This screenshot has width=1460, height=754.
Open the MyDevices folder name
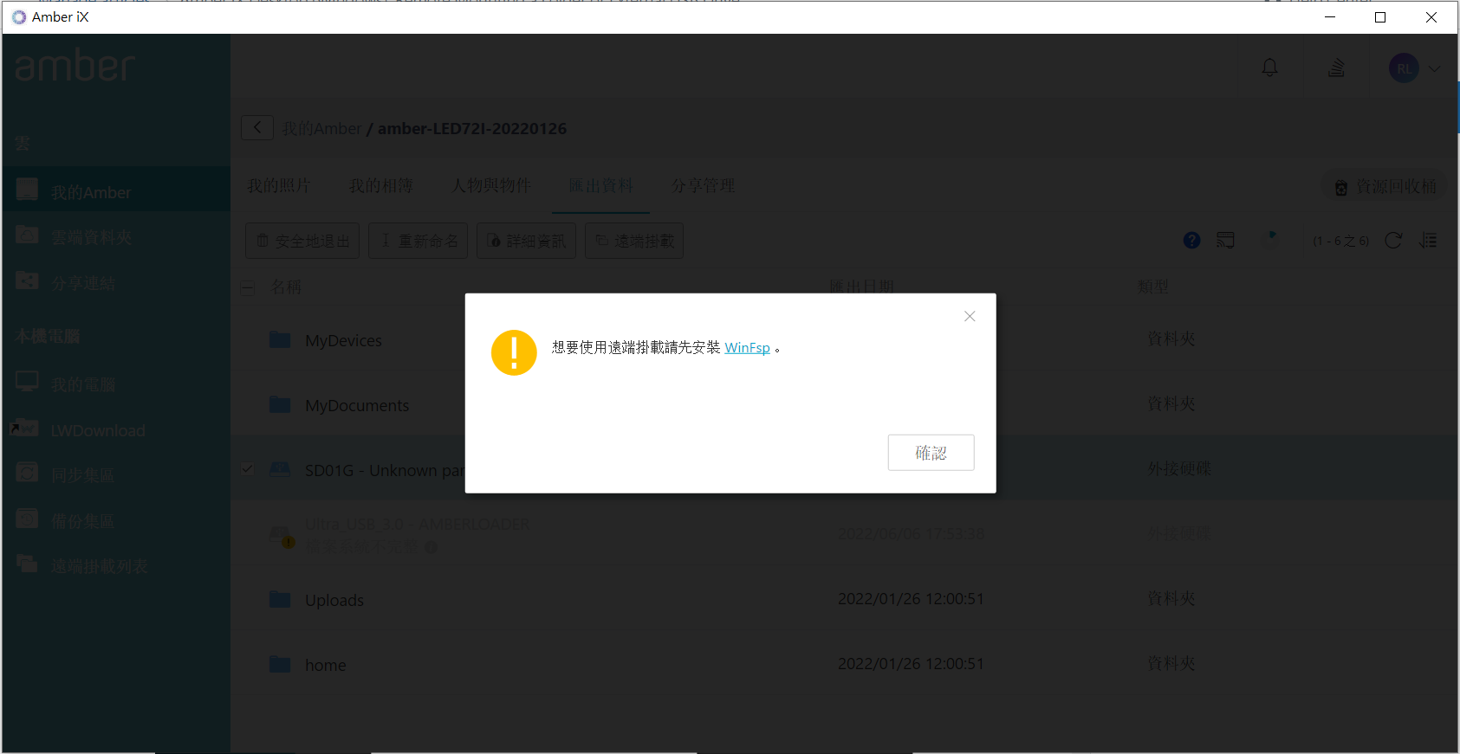(343, 340)
